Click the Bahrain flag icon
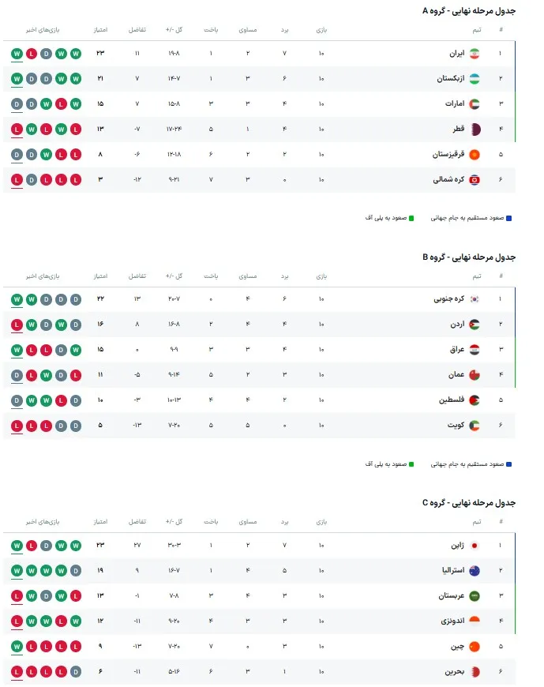The image size is (544, 687). click(x=475, y=672)
